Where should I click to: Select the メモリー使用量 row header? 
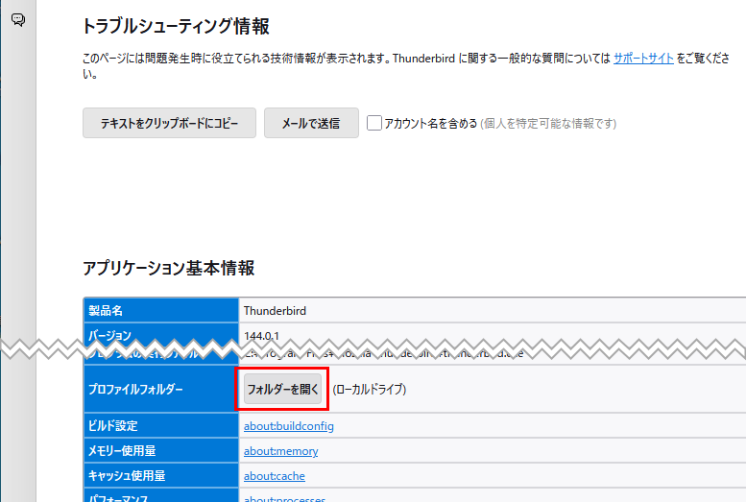pos(121,451)
